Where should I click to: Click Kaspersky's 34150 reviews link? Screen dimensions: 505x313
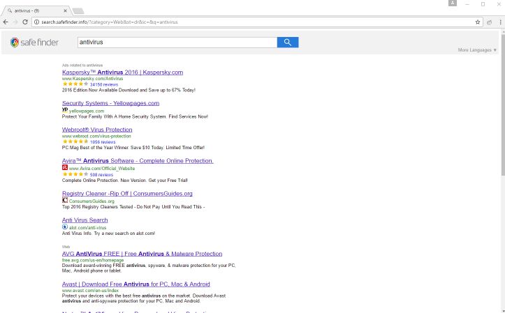click(104, 84)
